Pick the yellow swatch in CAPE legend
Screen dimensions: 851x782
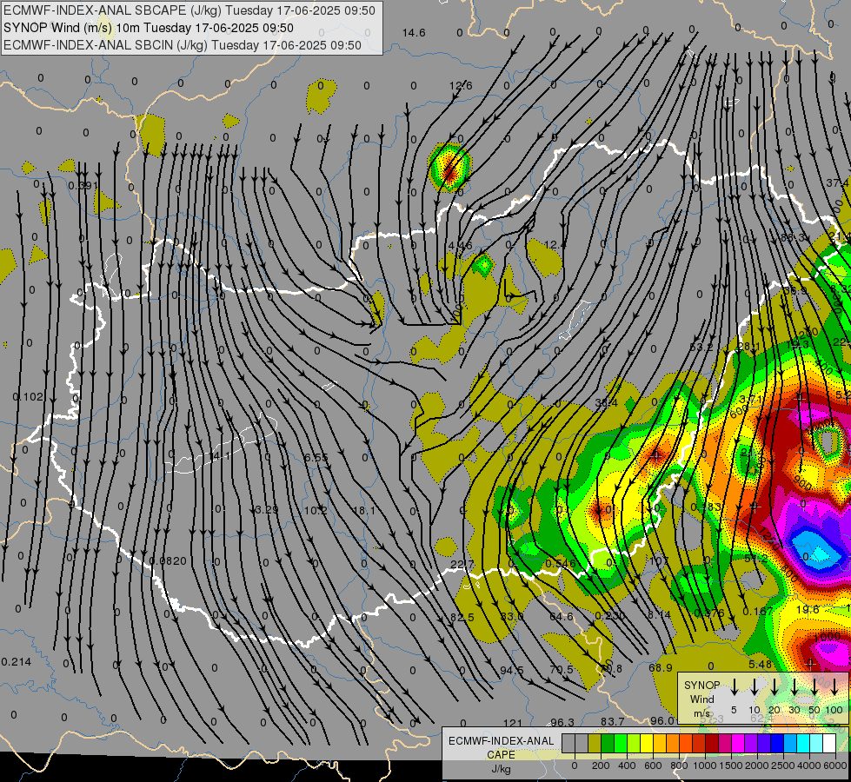tap(647, 744)
